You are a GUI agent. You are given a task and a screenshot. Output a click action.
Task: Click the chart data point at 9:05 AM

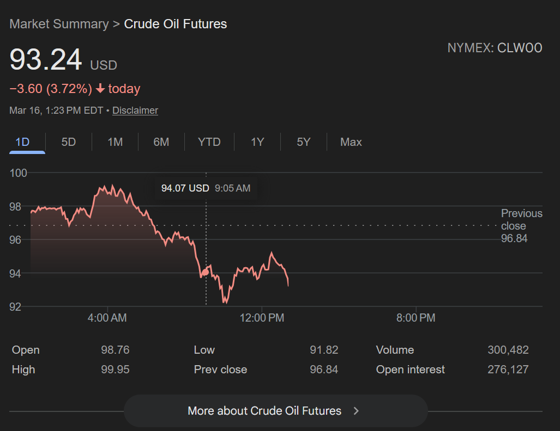coord(206,271)
